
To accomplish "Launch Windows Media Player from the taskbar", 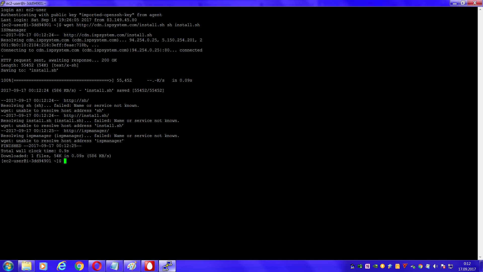I will [x=43, y=266].
